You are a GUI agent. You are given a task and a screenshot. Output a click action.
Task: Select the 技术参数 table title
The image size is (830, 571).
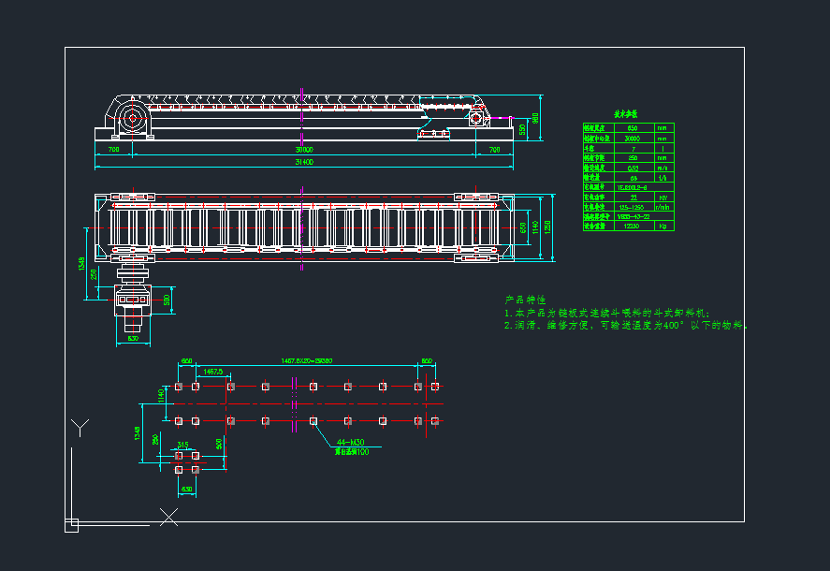click(x=626, y=114)
